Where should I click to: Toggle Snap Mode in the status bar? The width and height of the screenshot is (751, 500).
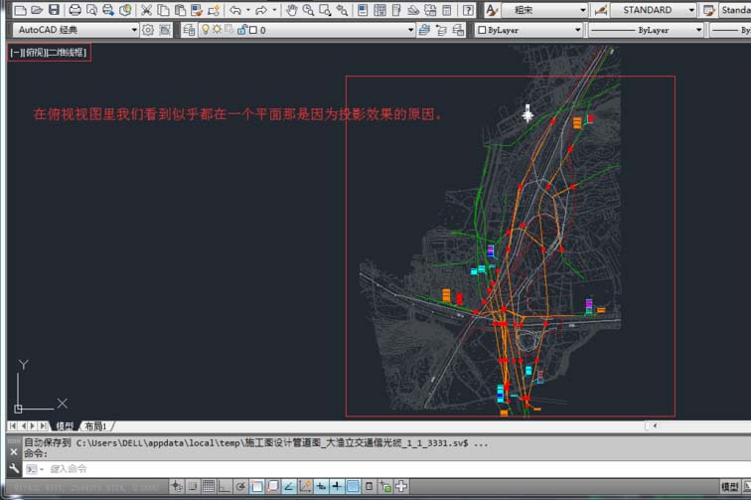pos(192,486)
